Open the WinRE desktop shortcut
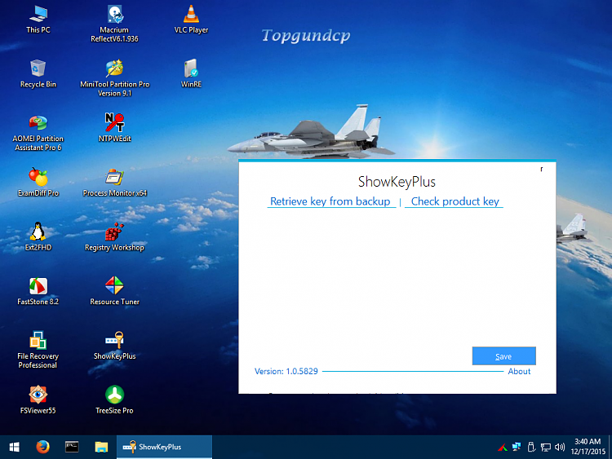Screen dimensions: 612x459 click(x=191, y=73)
